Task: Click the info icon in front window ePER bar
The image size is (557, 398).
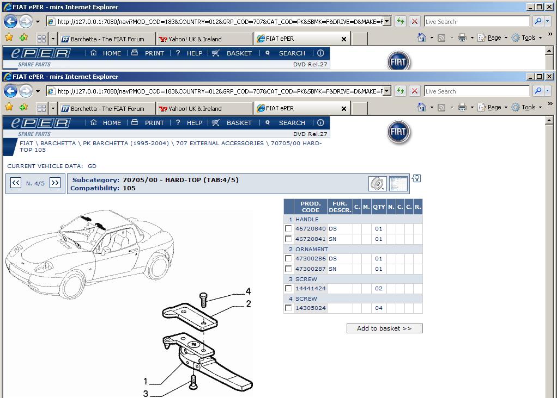Action: 320,123
